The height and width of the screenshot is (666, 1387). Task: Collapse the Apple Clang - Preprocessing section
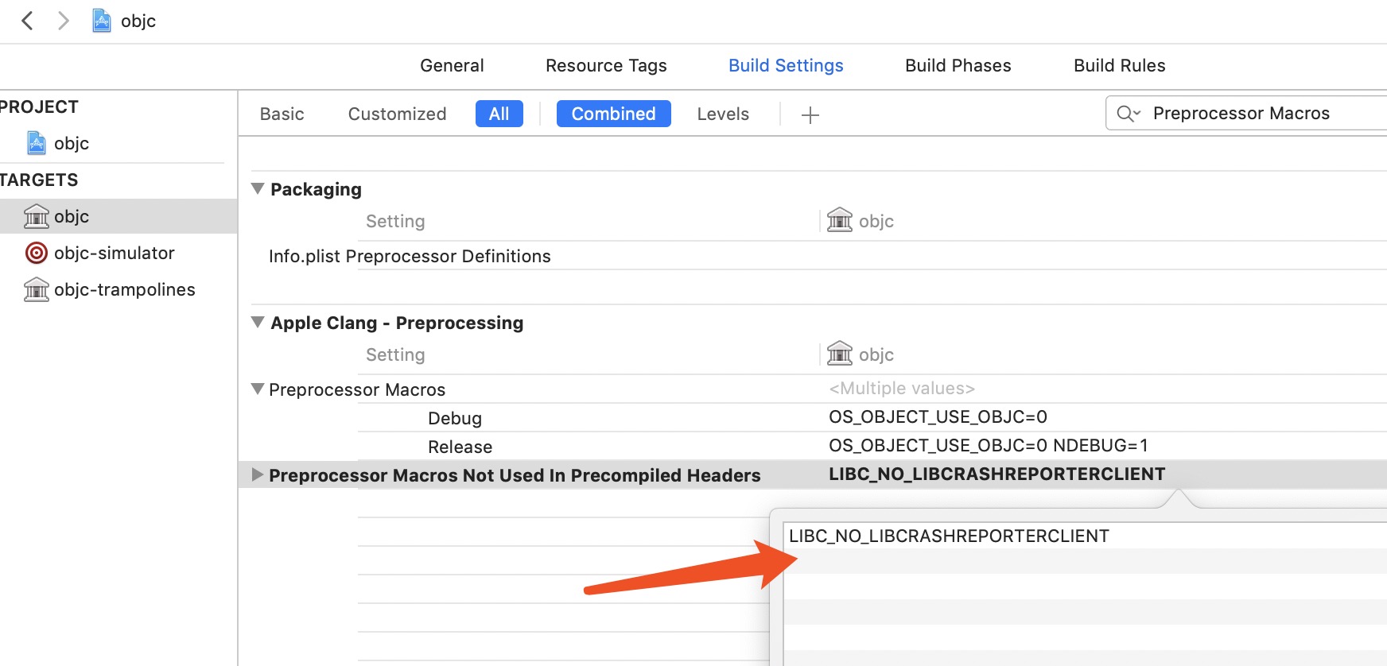(258, 322)
